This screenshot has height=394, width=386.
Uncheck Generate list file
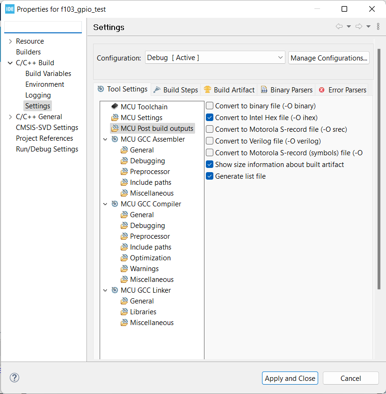click(210, 176)
